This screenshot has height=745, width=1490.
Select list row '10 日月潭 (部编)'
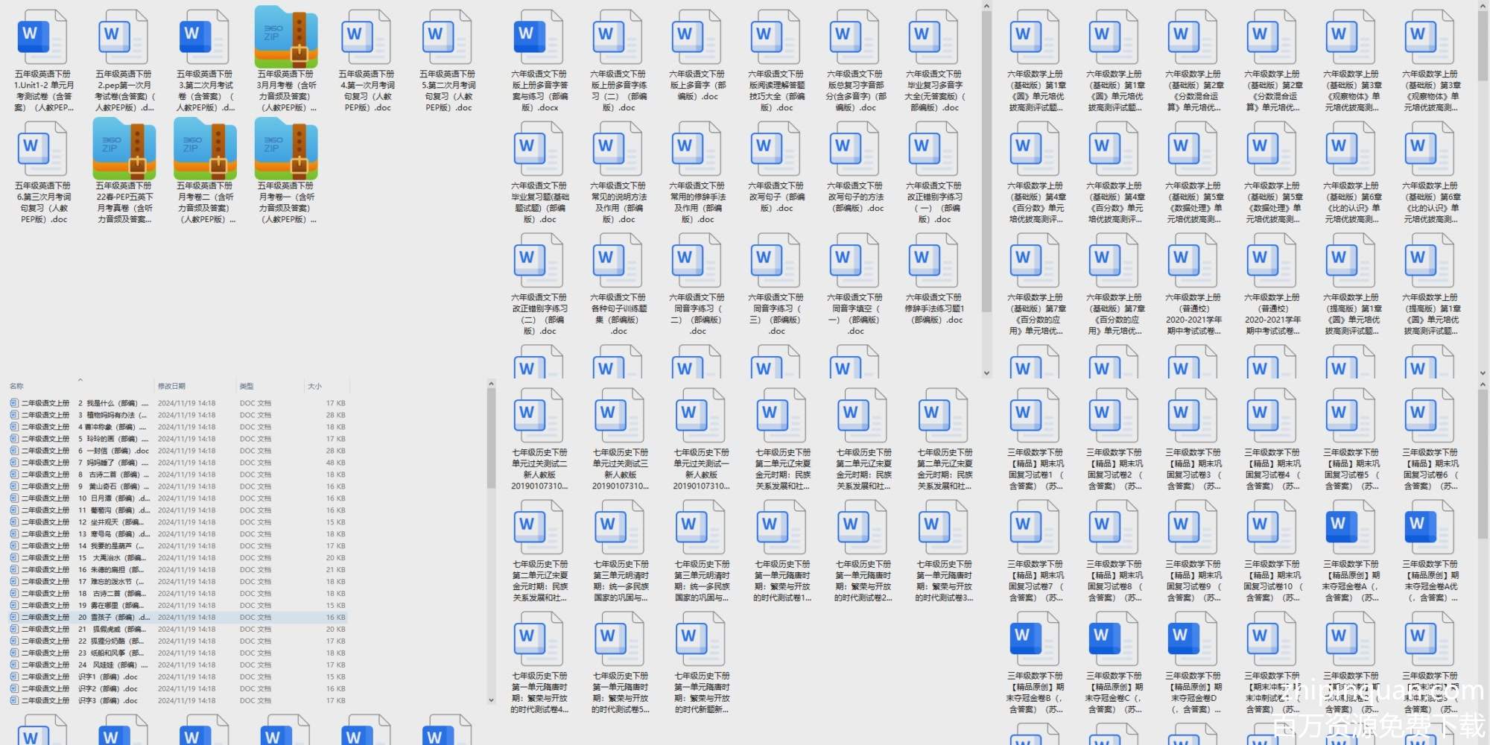[x=177, y=498]
